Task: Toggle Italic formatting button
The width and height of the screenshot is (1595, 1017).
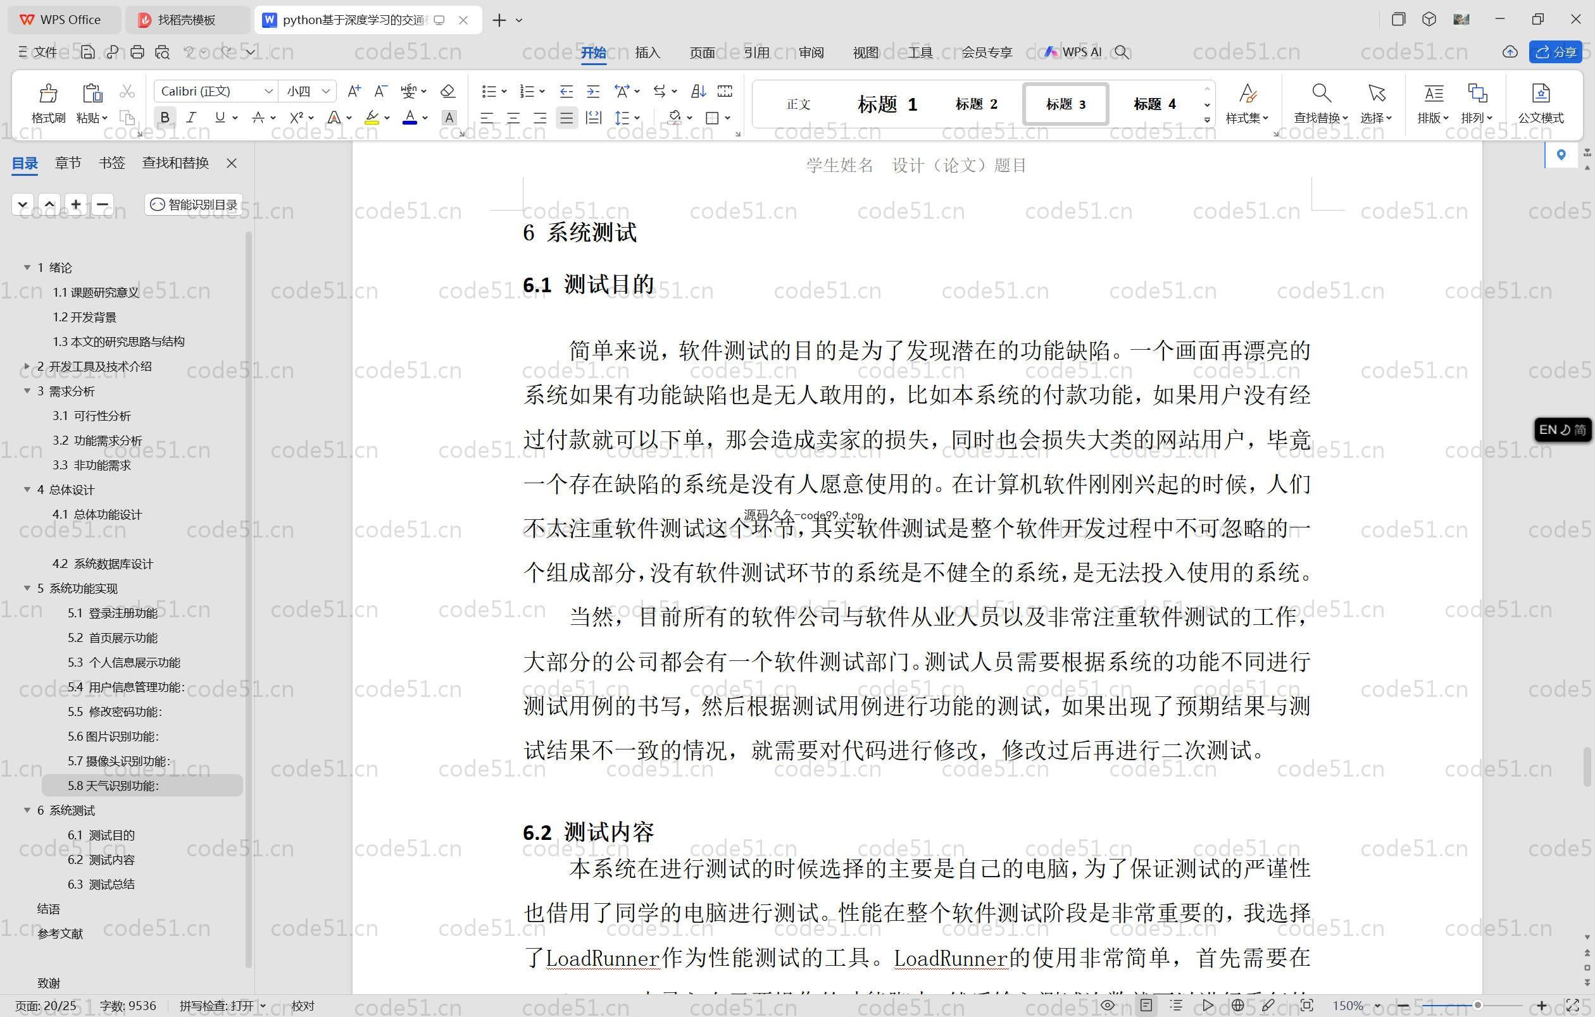Action: pyautogui.click(x=191, y=118)
